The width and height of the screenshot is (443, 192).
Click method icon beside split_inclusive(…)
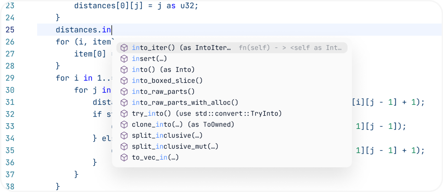[x=124, y=135]
